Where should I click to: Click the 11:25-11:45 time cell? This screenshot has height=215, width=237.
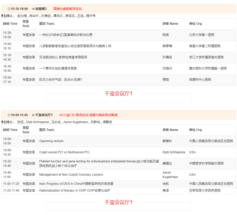click(11, 191)
